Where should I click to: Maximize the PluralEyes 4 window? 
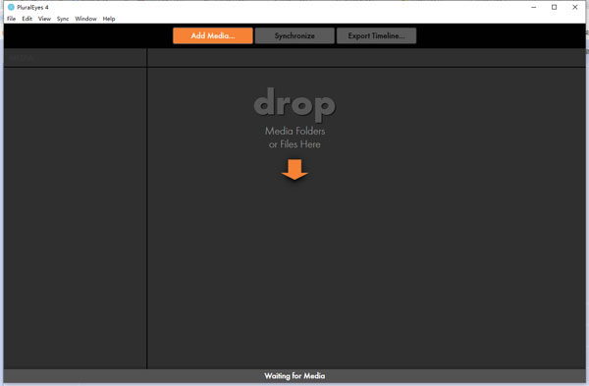coord(554,7)
